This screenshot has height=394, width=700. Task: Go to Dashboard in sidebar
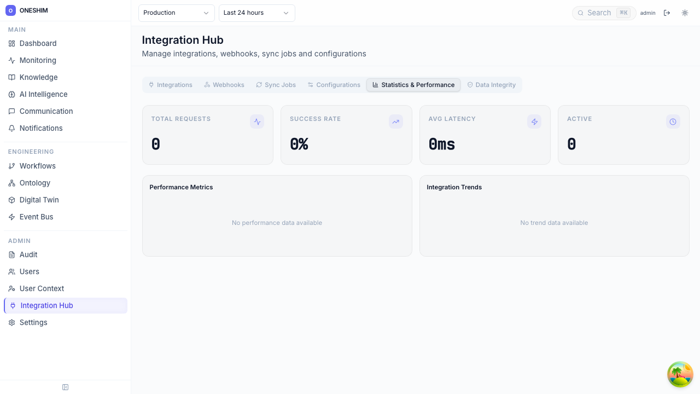(38, 43)
